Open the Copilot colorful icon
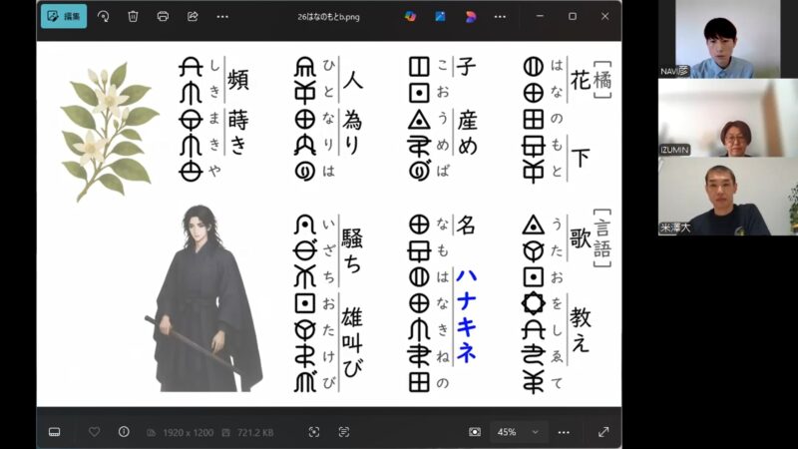 [x=410, y=17]
